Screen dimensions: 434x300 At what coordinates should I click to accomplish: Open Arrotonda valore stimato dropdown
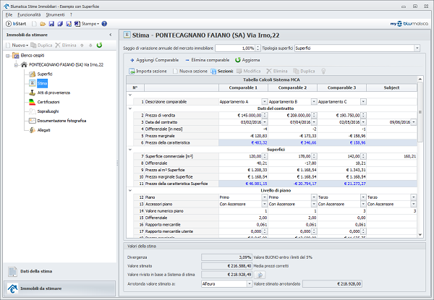click(x=250, y=284)
